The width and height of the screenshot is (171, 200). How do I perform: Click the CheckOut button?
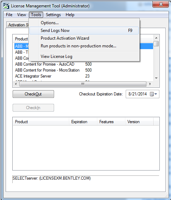(x=33, y=94)
